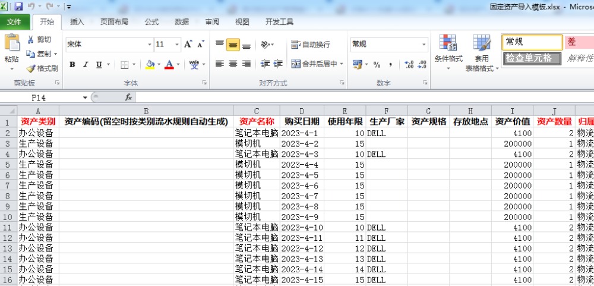
Task: Toggle Bold formatting
Action: pyautogui.click(x=72, y=65)
